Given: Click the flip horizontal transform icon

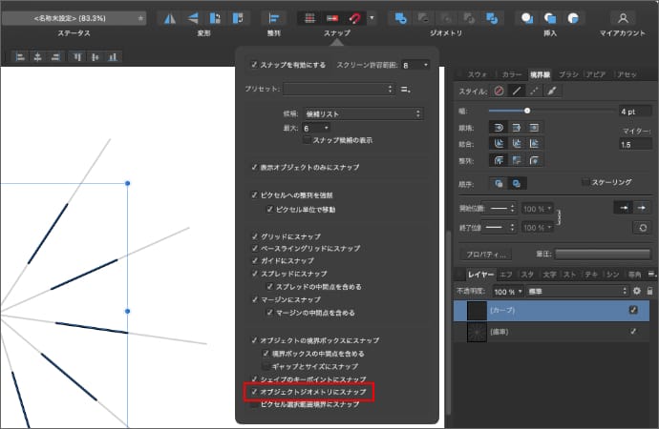Looking at the screenshot, I should [x=168, y=17].
